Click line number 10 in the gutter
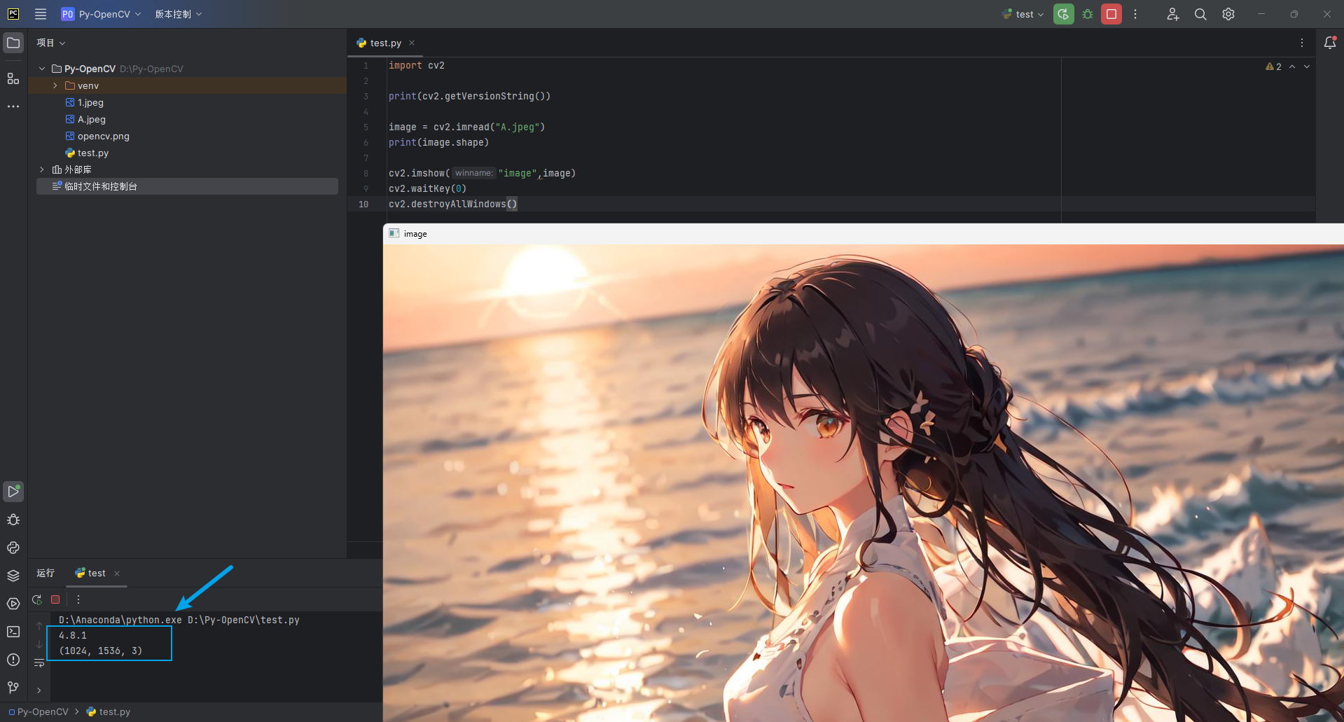 (363, 204)
